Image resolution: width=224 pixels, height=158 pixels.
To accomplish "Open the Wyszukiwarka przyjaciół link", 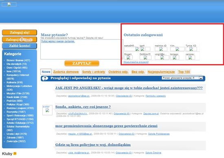I will pos(136,62).
